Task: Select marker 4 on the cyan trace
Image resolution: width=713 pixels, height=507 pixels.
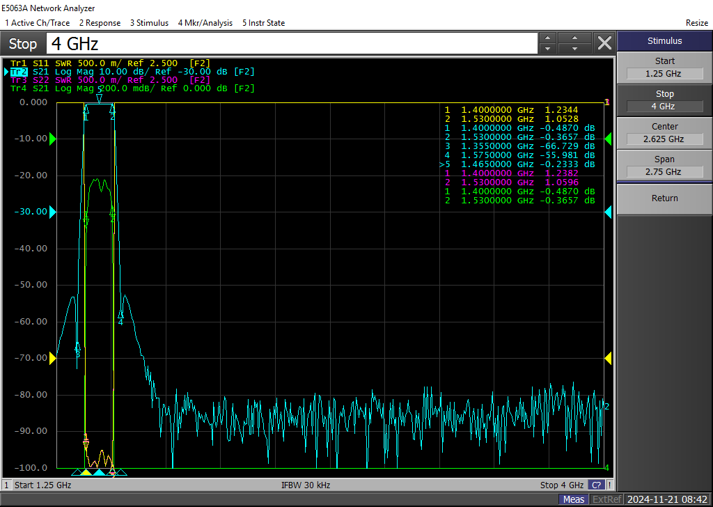Action: coord(120,315)
